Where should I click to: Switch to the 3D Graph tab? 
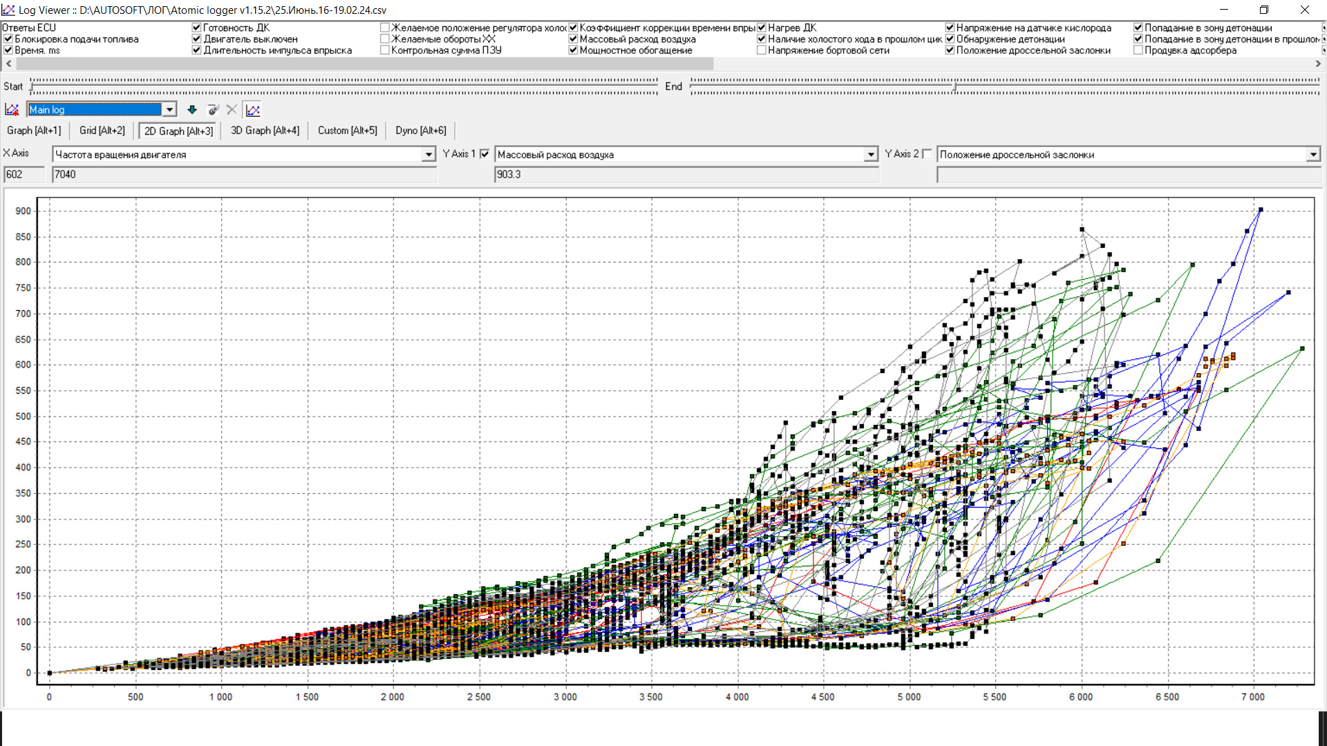(265, 131)
